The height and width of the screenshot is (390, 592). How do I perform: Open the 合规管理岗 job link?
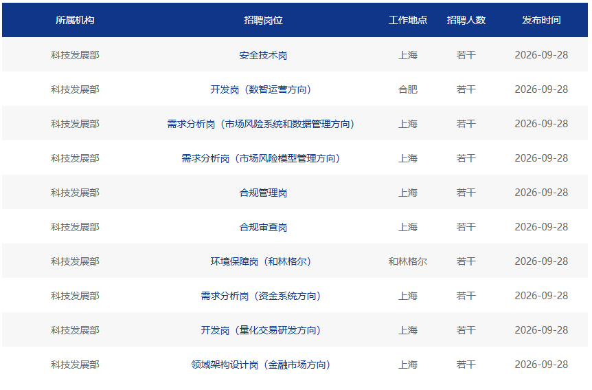263,193
